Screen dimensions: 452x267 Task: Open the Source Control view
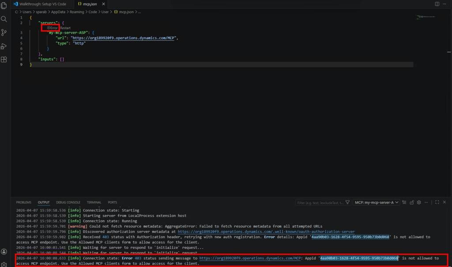click(4, 32)
